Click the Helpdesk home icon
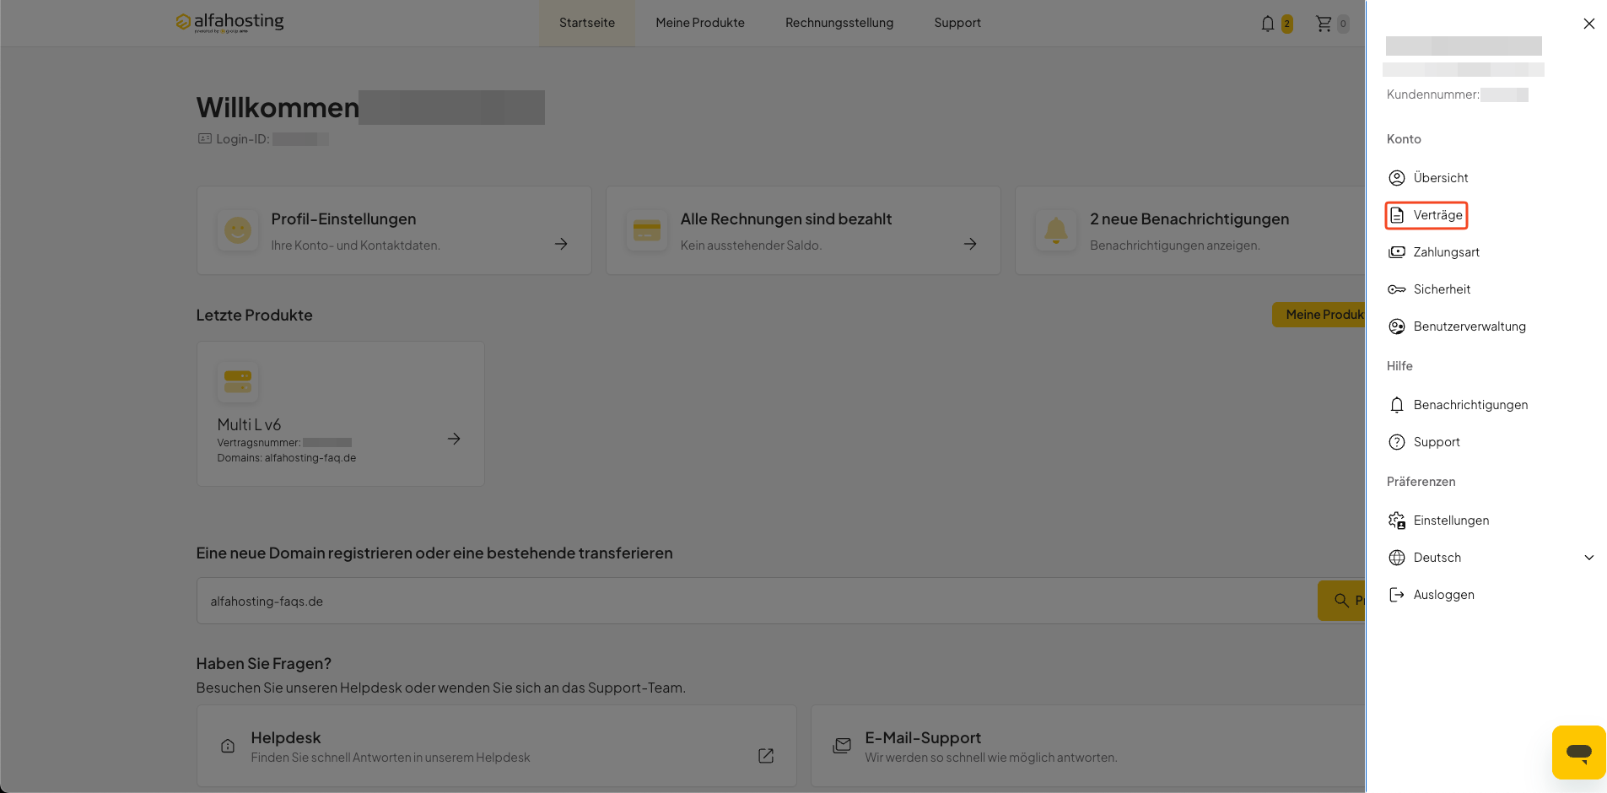 [228, 746]
